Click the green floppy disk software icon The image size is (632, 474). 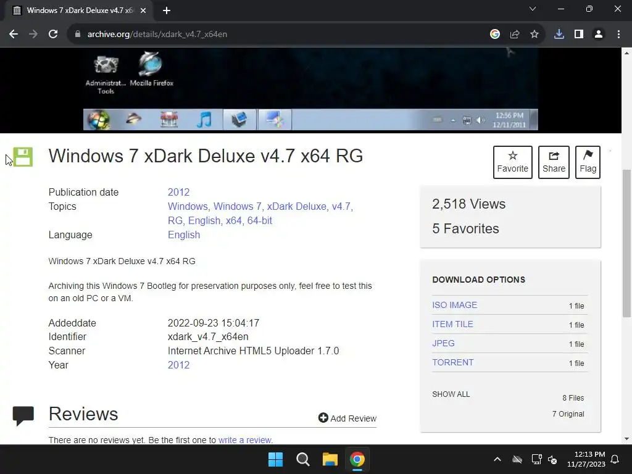[23, 157]
